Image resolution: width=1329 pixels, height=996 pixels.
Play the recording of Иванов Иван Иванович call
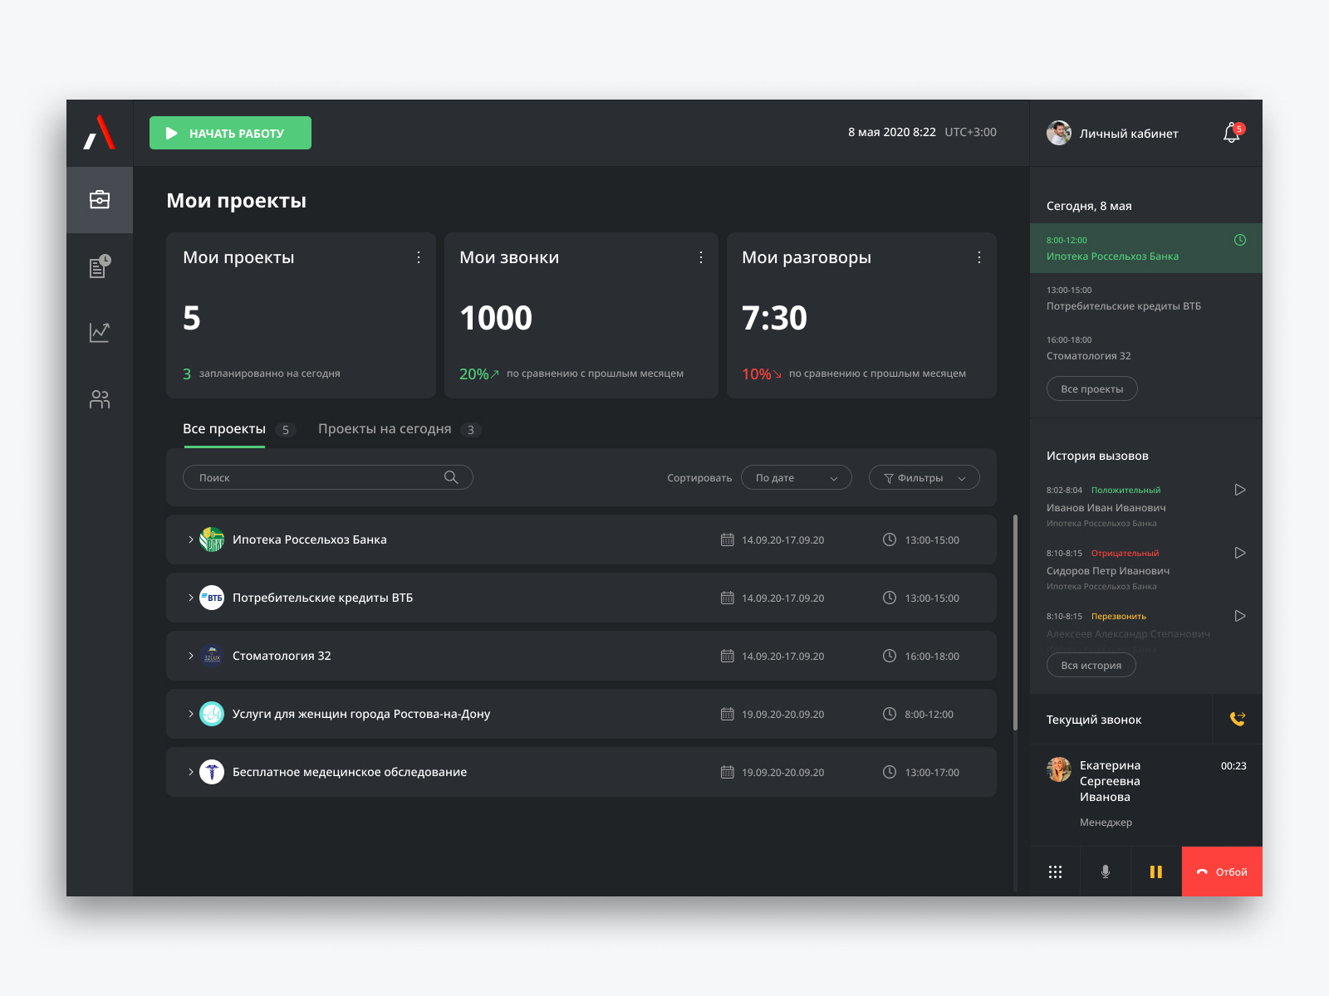[1240, 490]
